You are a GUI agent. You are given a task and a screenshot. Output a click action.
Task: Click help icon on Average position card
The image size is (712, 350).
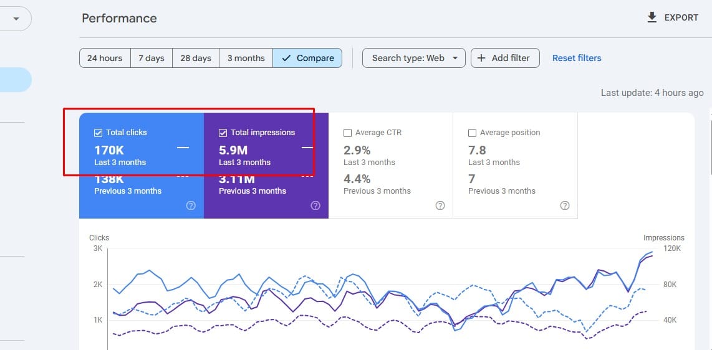coord(565,206)
